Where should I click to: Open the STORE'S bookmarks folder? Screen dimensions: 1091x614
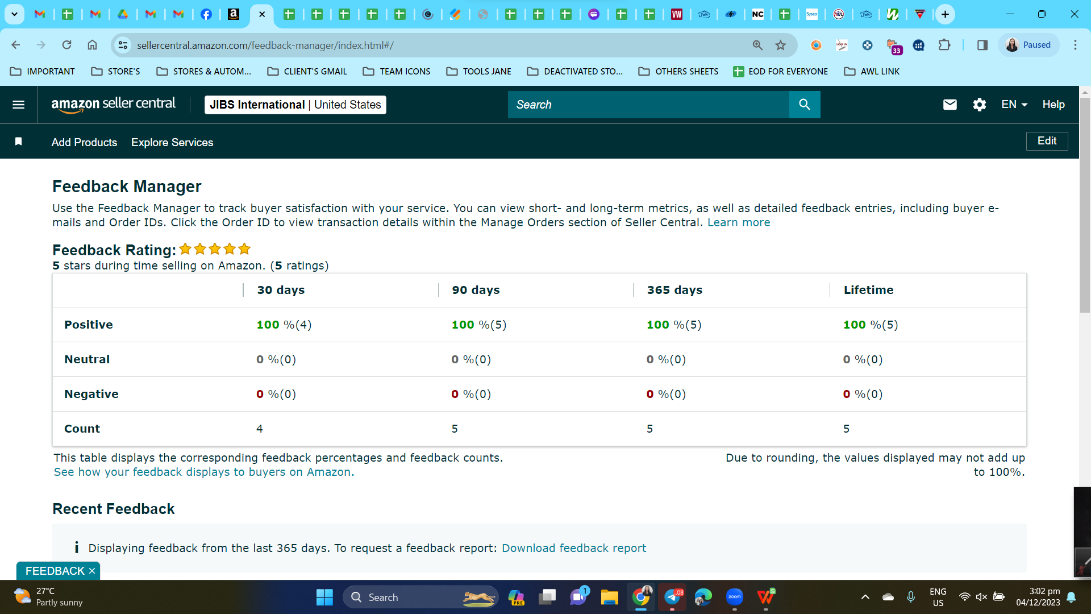tap(115, 71)
